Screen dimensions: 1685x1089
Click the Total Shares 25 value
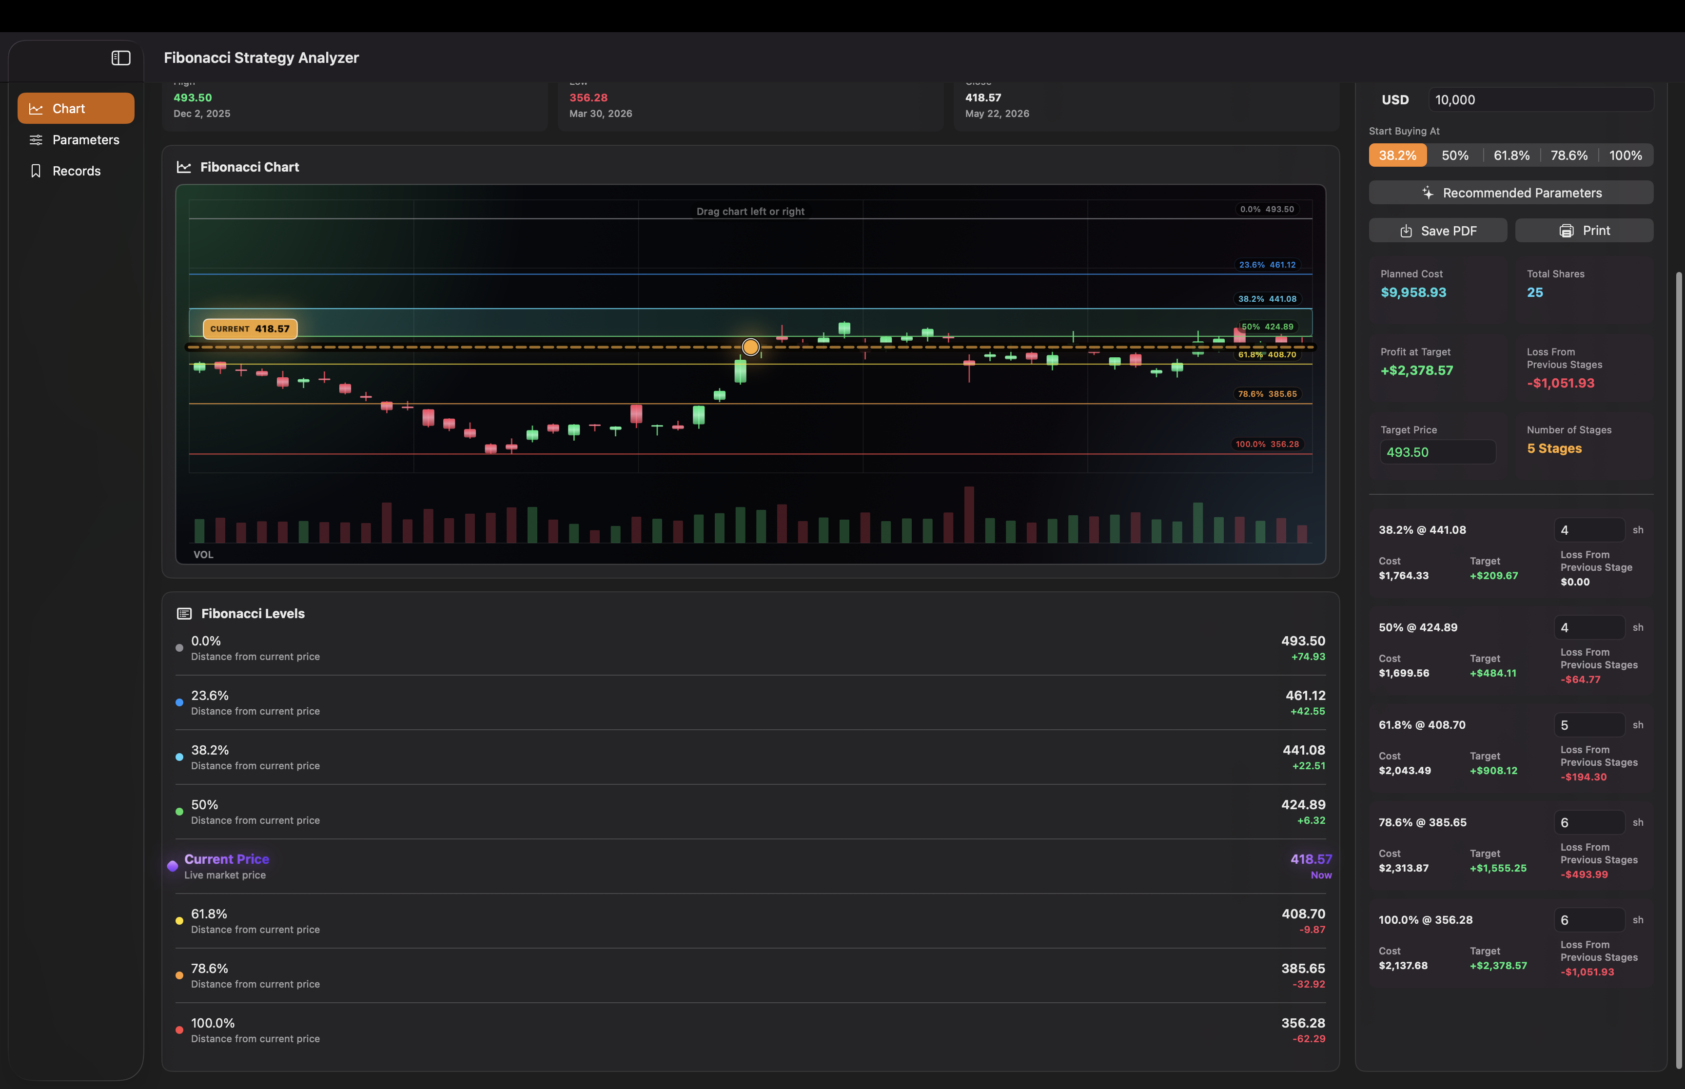(1534, 293)
